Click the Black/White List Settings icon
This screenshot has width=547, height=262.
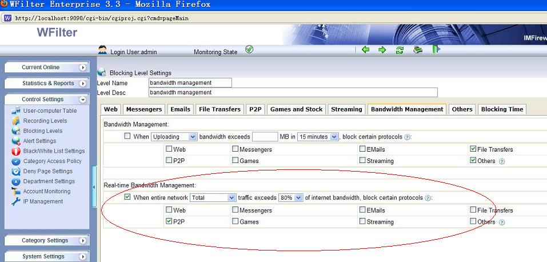pos(16,151)
